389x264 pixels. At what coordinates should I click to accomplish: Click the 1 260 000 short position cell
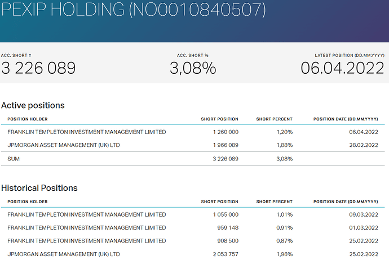click(x=226, y=132)
